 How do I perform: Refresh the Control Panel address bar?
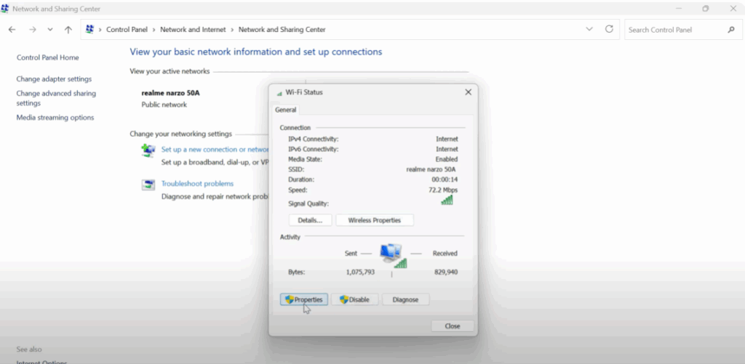click(609, 30)
